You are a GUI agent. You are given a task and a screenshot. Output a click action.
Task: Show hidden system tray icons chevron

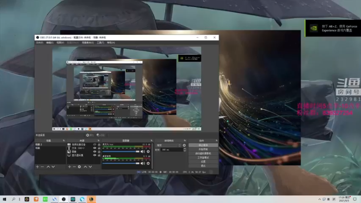319,199
